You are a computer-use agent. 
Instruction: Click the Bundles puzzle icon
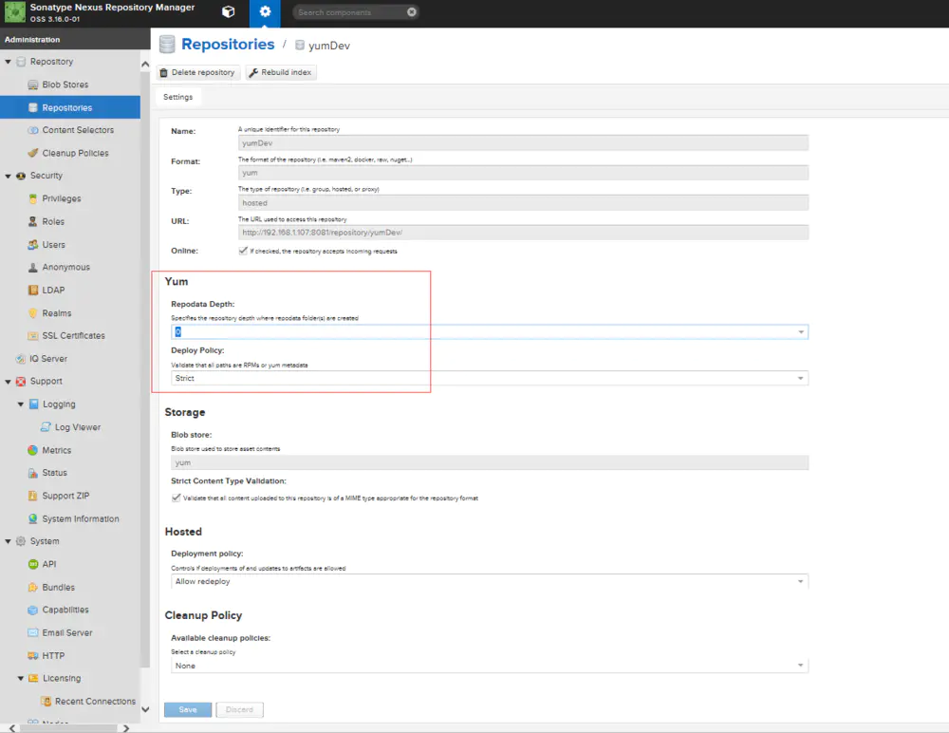pos(33,587)
